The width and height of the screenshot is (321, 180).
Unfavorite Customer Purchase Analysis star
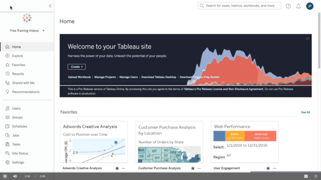(x=193, y=168)
